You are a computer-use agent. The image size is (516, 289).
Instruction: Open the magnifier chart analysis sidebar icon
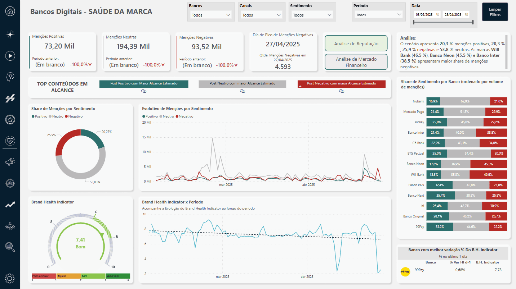point(10,247)
